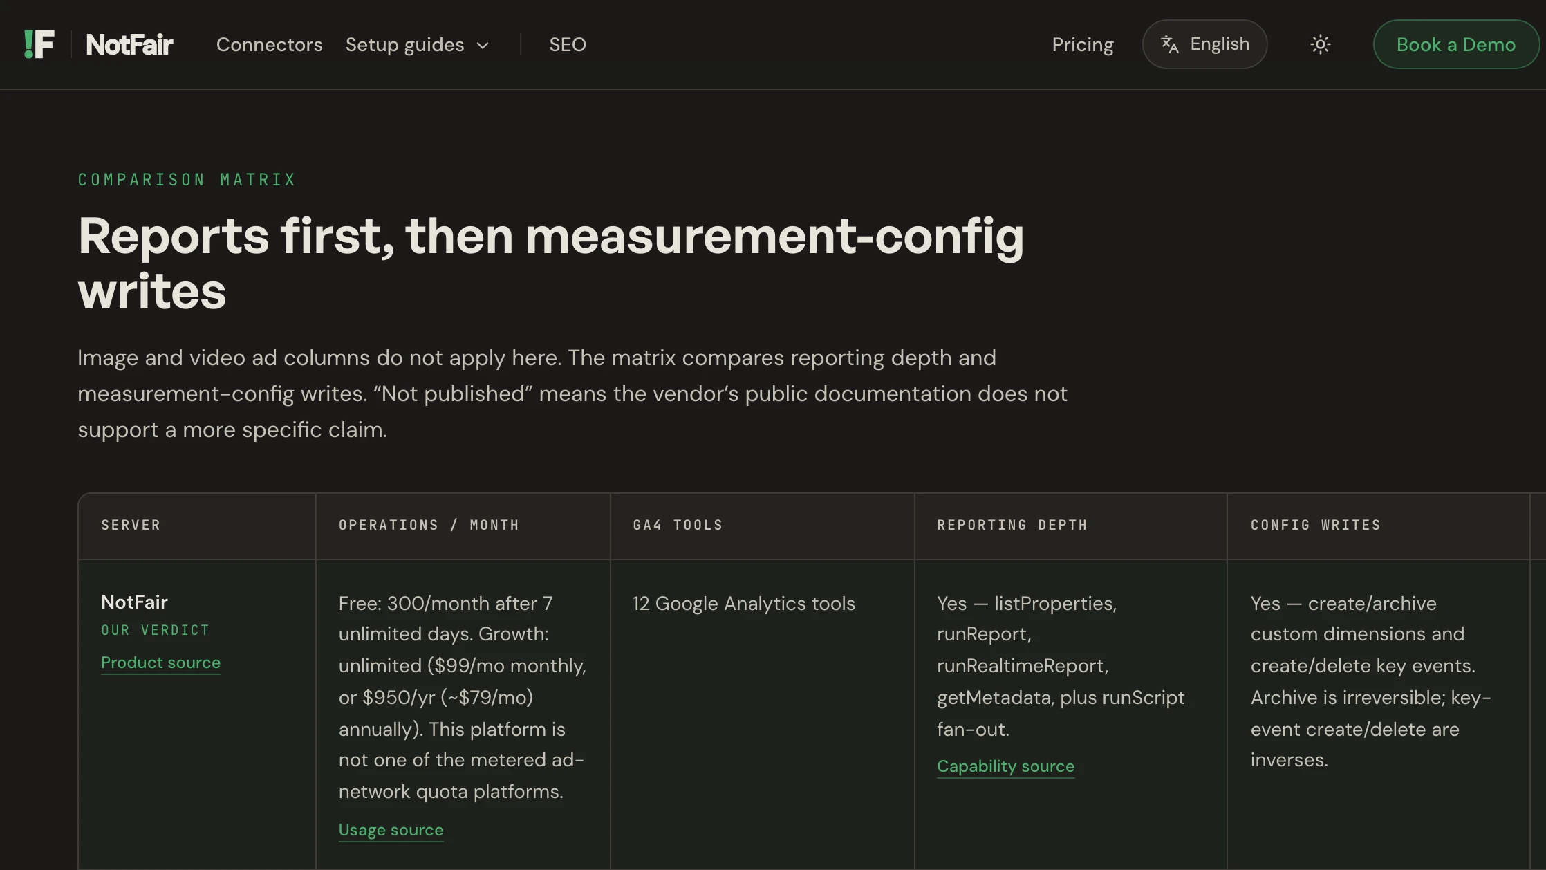Go to the Connectors page
Screen dimensions: 1546x870
point(269,44)
